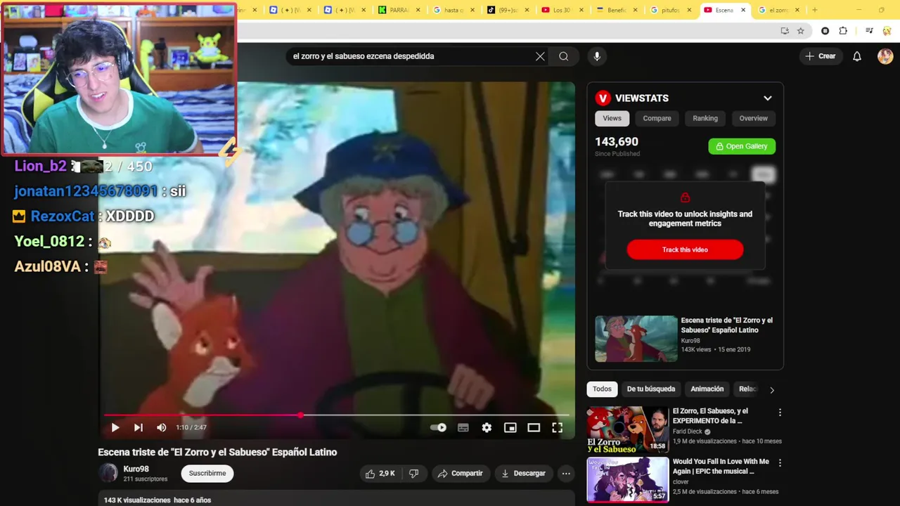Screen dimensions: 900x506
Task: Toggle autoplay switch in player
Action: pyautogui.click(x=438, y=427)
